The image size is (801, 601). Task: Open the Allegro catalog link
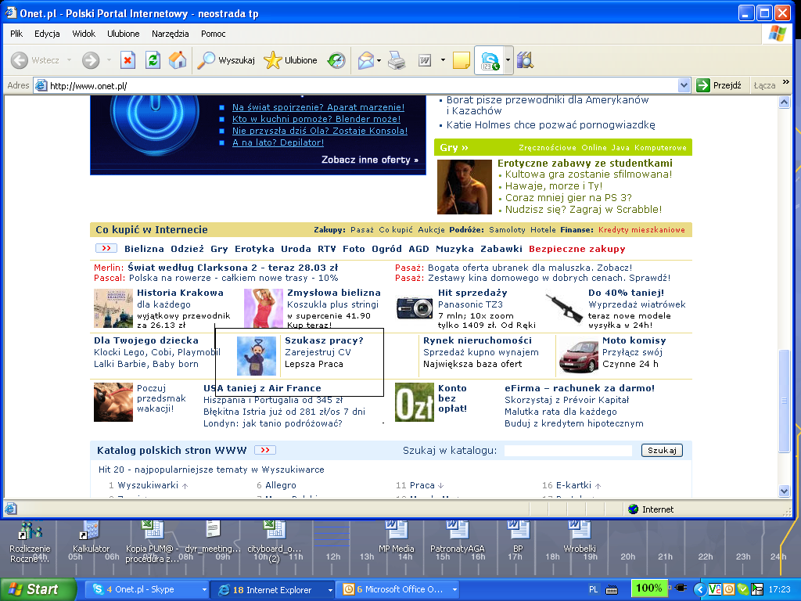[x=281, y=485]
